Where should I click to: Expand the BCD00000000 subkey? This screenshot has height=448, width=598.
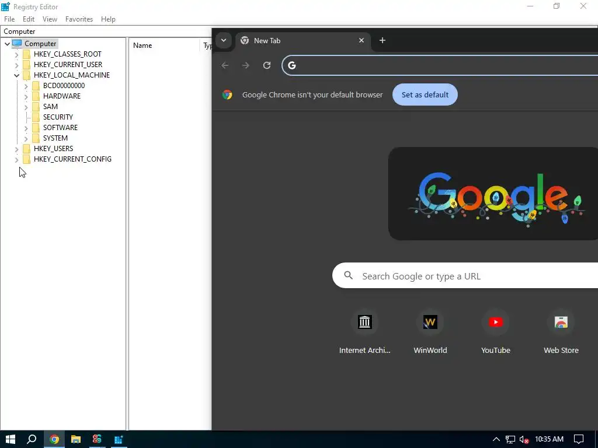[26, 86]
